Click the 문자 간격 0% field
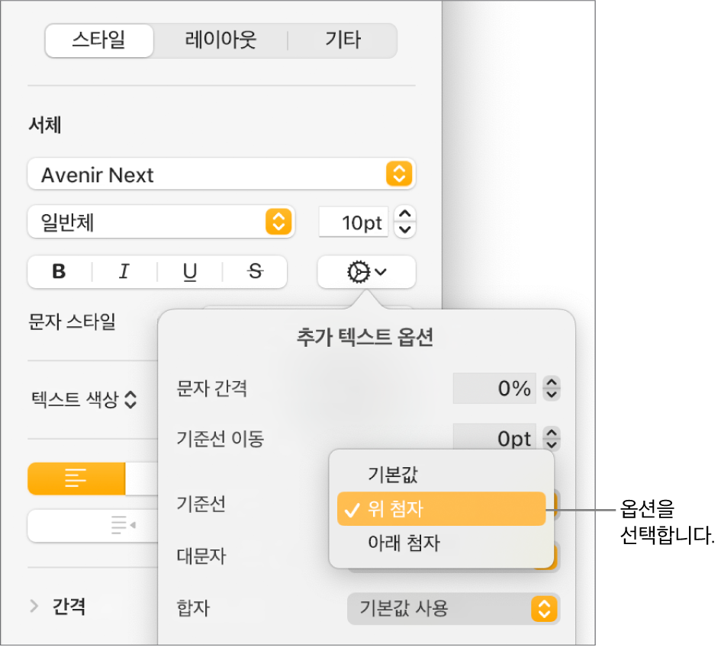The width and height of the screenshot is (721, 647). (x=494, y=389)
